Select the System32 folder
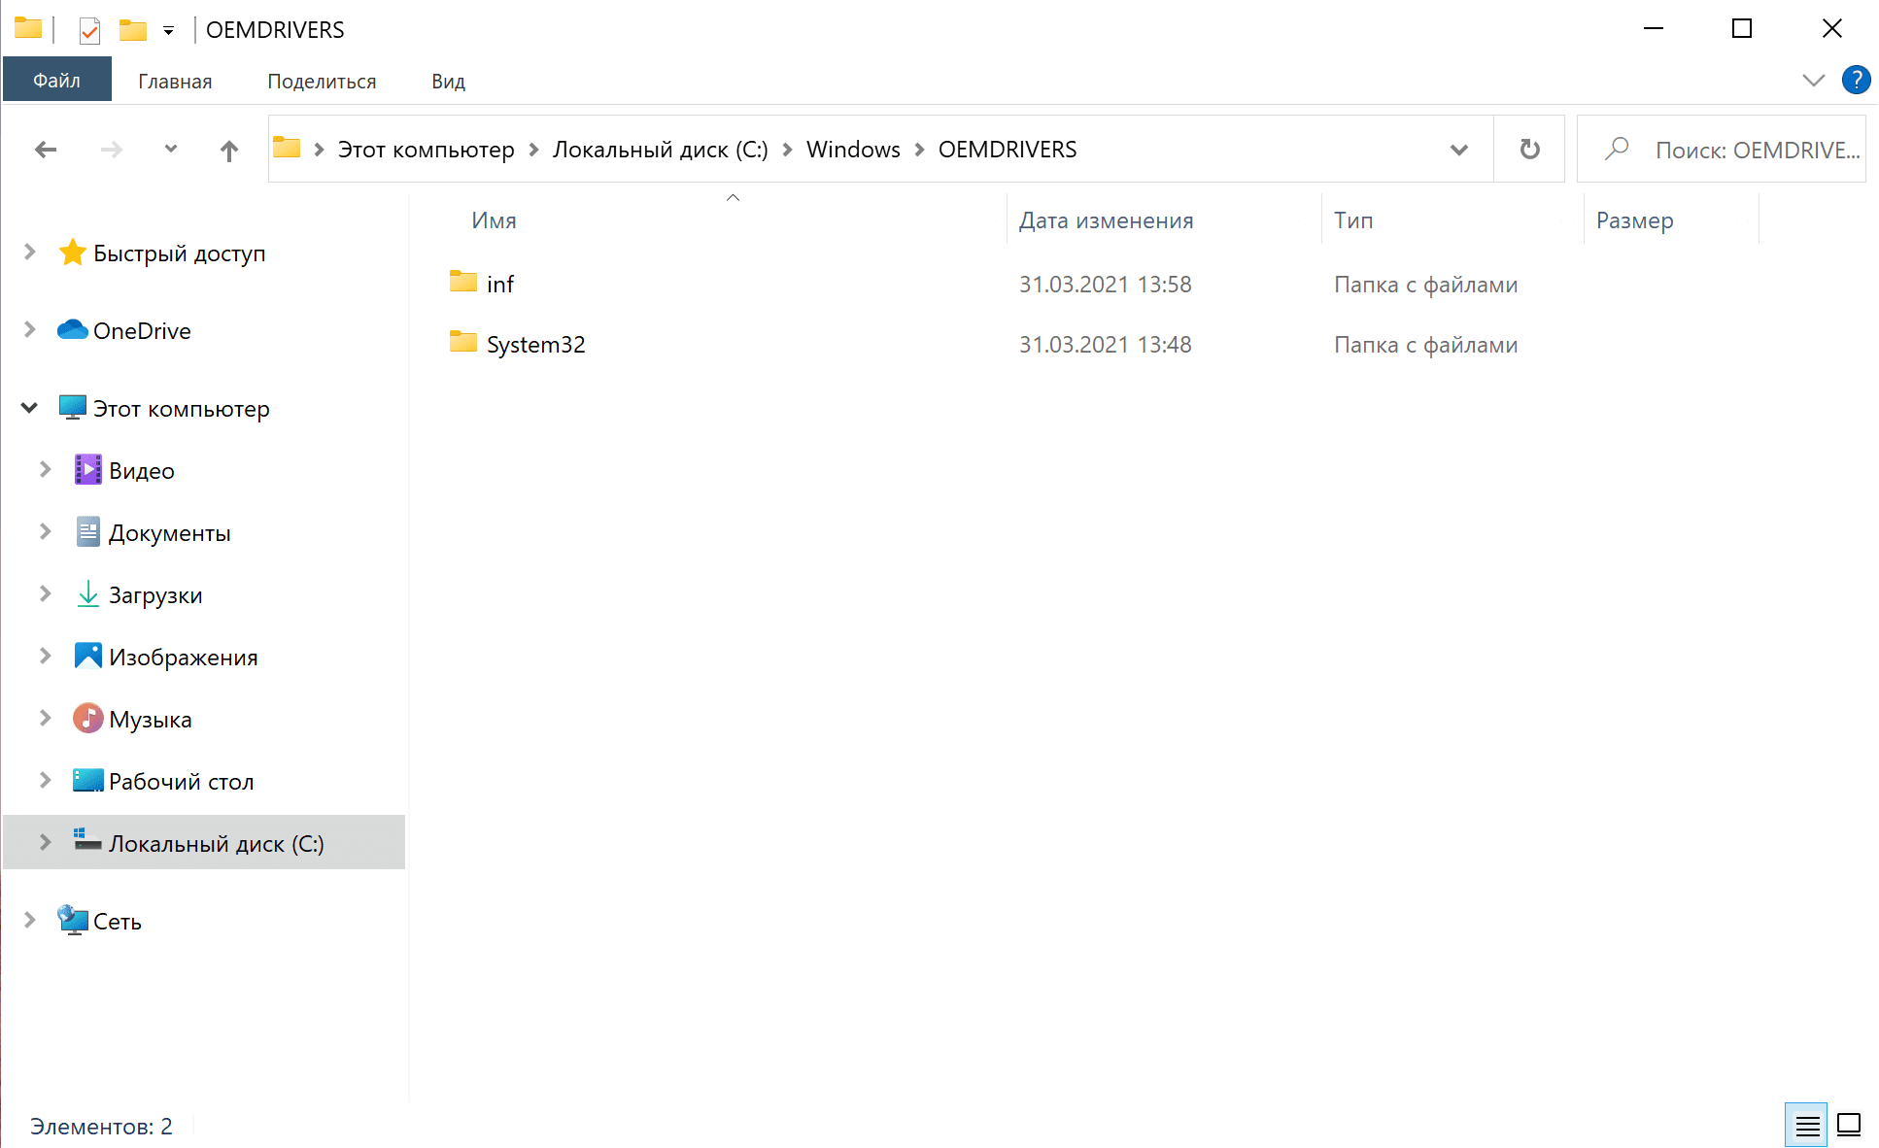This screenshot has height=1148, width=1879. pos(535,344)
